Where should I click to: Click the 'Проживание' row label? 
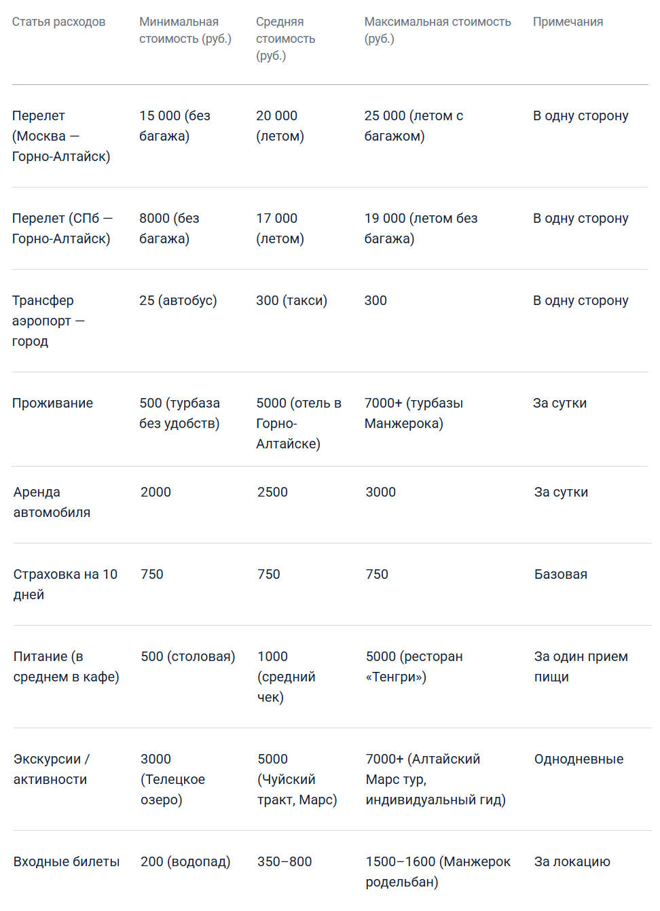52,403
